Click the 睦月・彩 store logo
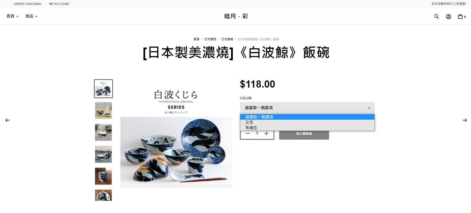471x213 pixels. click(x=236, y=16)
